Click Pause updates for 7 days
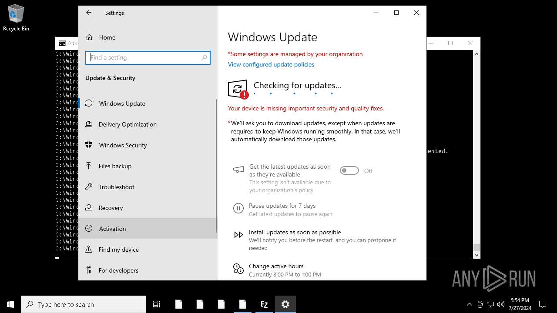 282,206
